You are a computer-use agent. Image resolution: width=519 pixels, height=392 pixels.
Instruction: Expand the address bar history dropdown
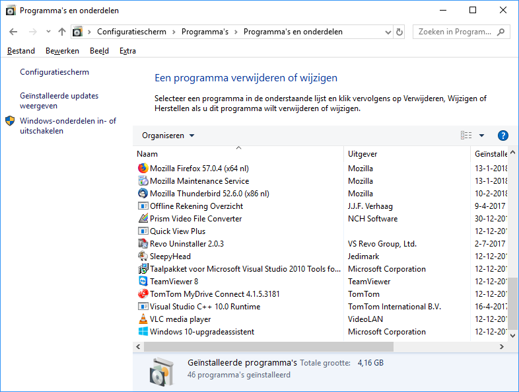coord(388,32)
